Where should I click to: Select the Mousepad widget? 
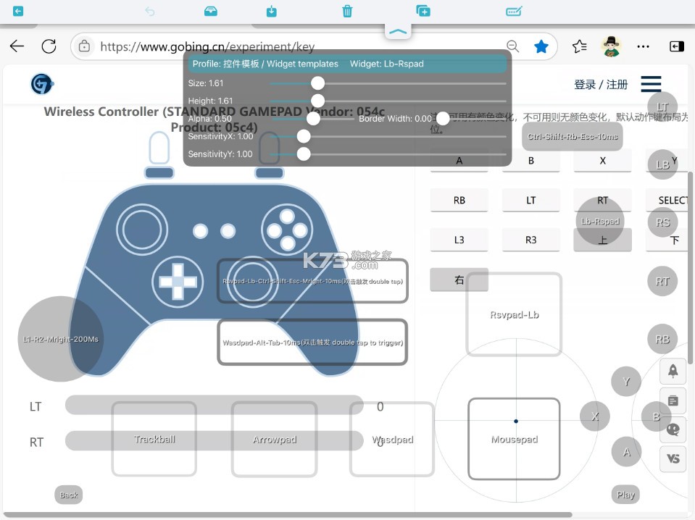(514, 439)
